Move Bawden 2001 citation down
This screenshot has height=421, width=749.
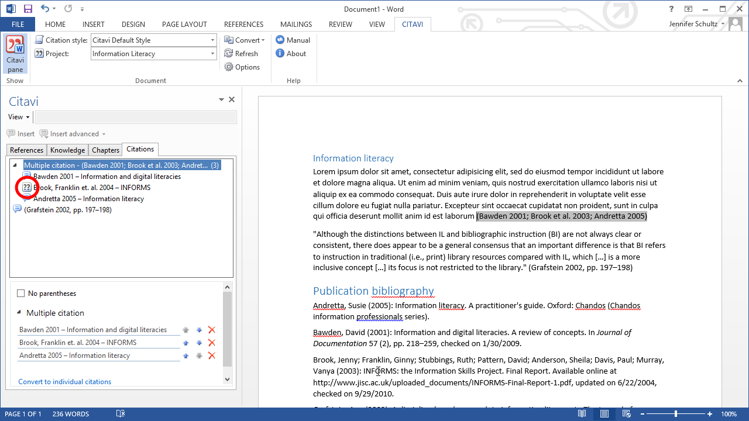199,330
